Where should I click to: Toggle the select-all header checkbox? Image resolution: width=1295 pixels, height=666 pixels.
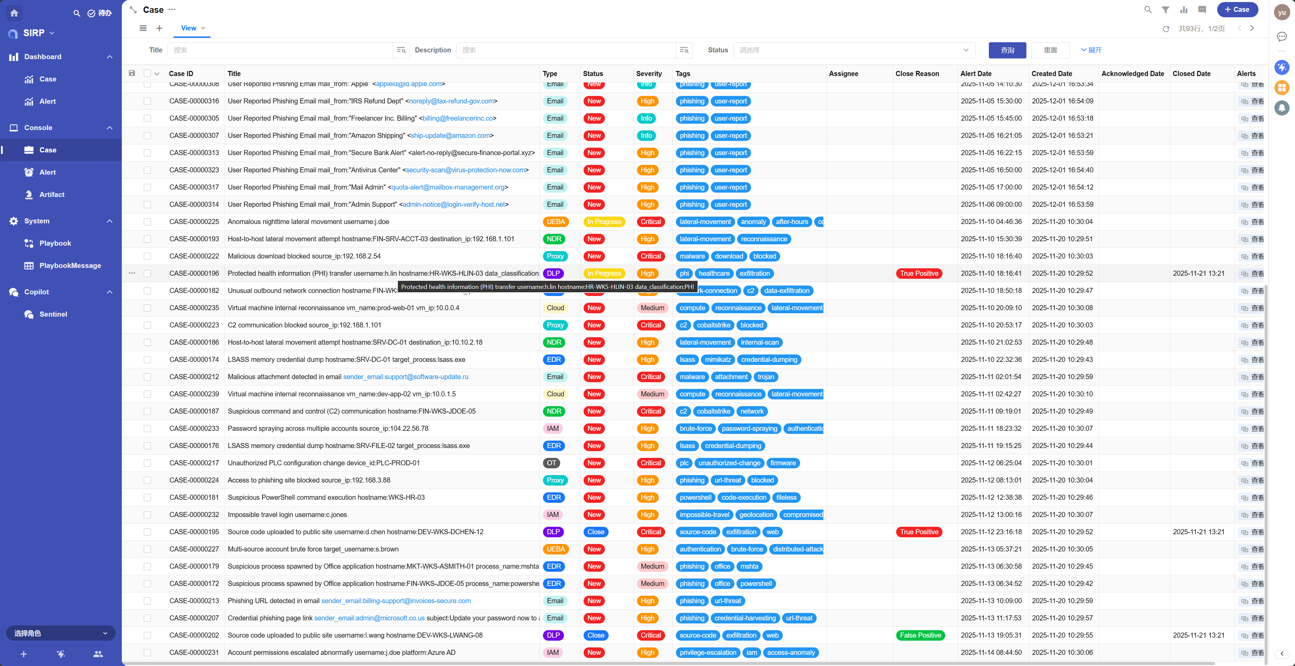147,73
